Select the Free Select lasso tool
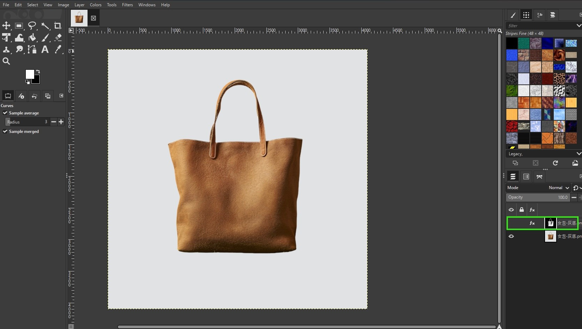 pos(32,25)
